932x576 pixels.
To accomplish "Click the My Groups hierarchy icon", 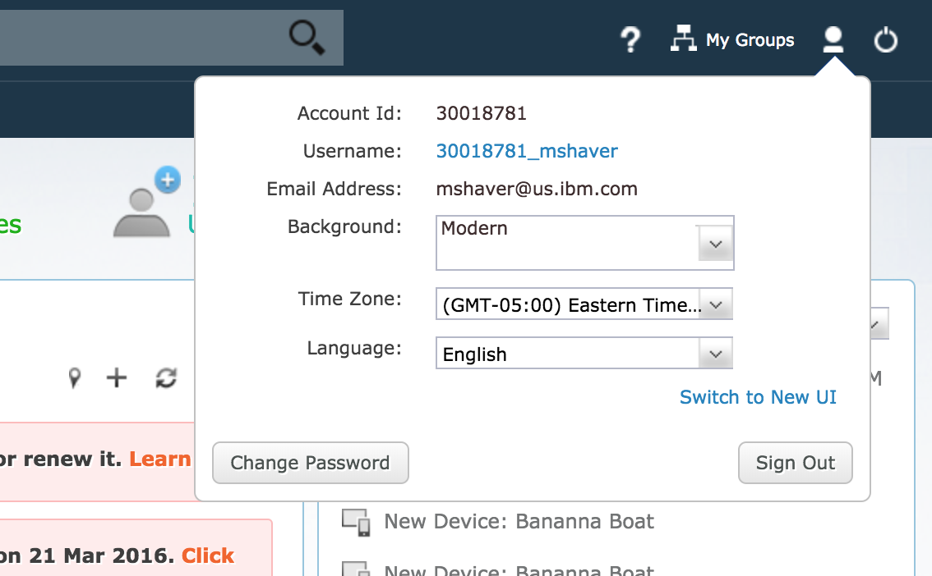I will point(684,39).
